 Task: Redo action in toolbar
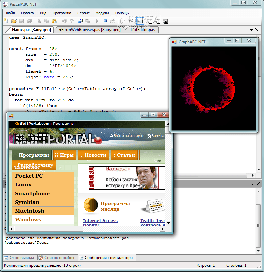point(72,21)
